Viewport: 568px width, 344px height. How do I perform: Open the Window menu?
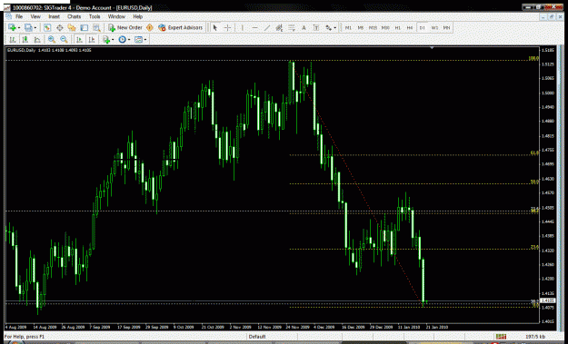116,16
